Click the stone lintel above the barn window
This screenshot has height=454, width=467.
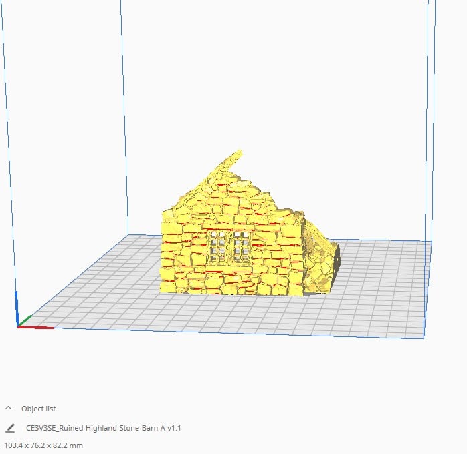[x=229, y=228]
